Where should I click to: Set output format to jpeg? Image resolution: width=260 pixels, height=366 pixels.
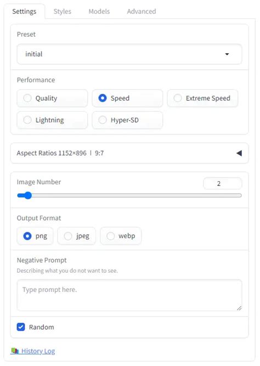(77, 236)
